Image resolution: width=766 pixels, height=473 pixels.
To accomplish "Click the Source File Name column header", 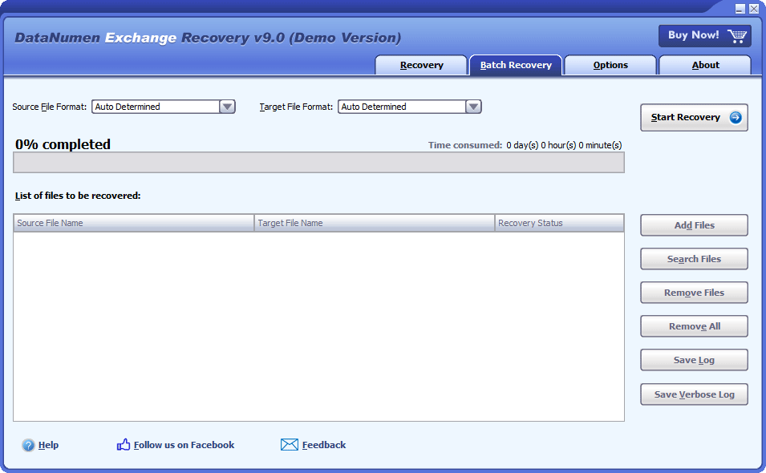I will (134, 223).
